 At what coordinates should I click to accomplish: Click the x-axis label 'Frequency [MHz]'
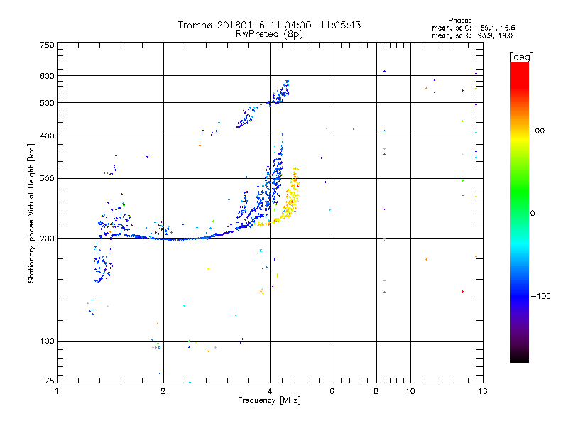[x=269, y=400]
